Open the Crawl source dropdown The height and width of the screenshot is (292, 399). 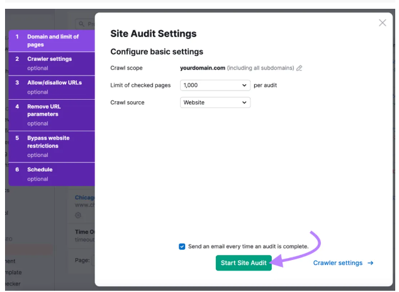click(215, 102)
